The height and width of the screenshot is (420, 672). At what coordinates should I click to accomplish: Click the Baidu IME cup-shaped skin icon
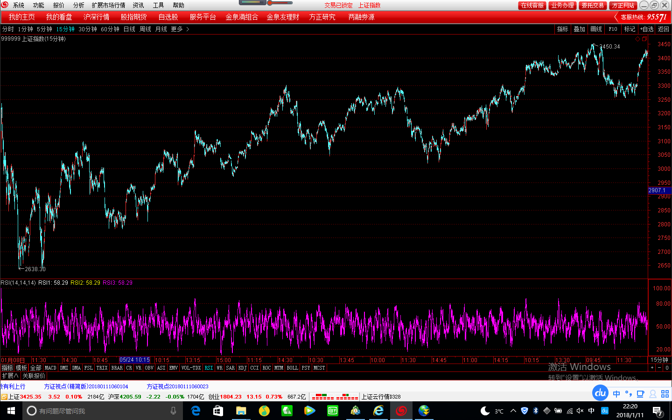click(641, 394)
